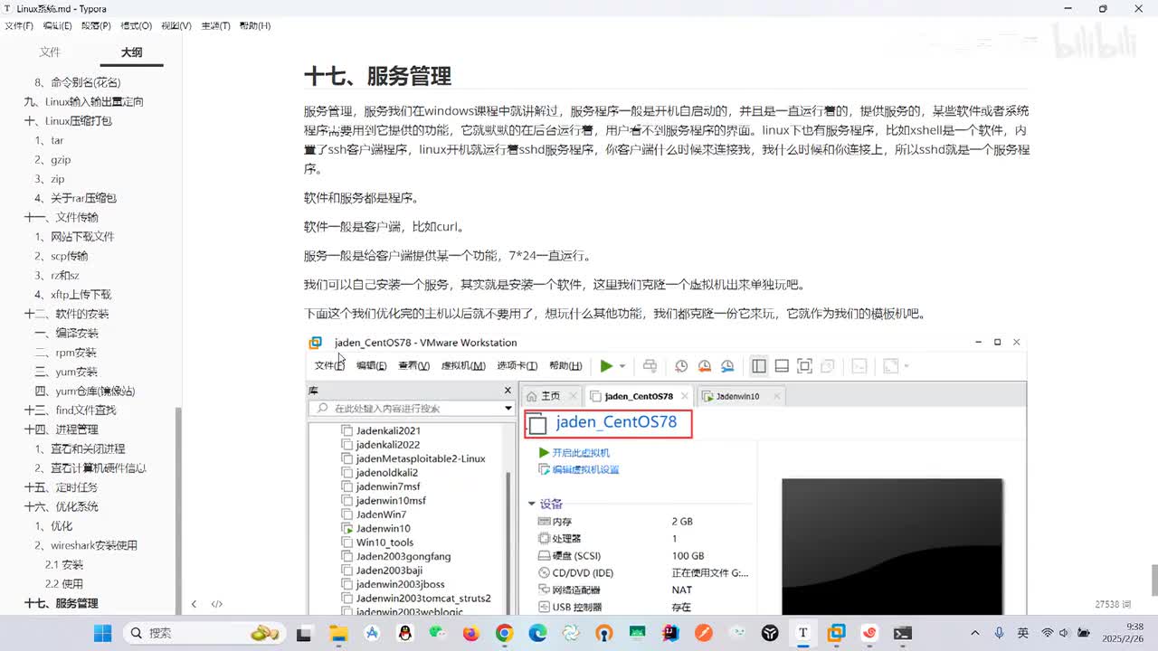Open Wi-Fi network status in tray

click(1048, 633)
